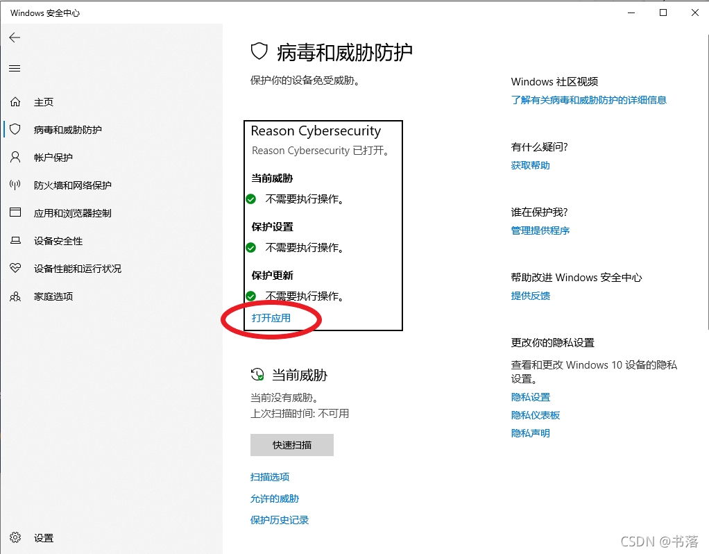Close the Windows 安全中心 window
This screenshot has width=709, height=554.
(x=695, y=12)
